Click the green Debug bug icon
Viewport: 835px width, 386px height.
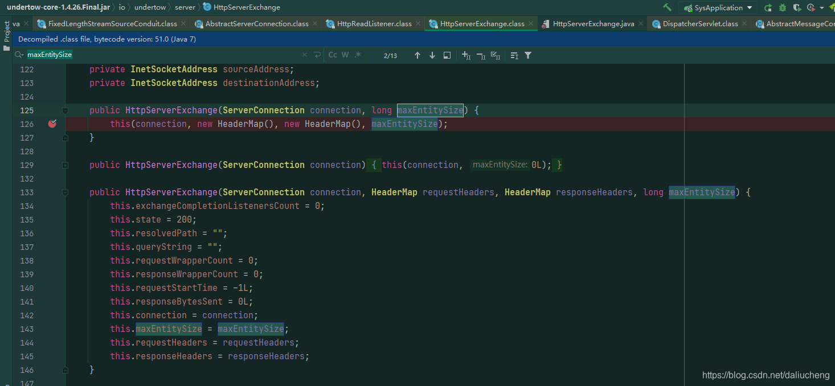click(x=782, y=7)
